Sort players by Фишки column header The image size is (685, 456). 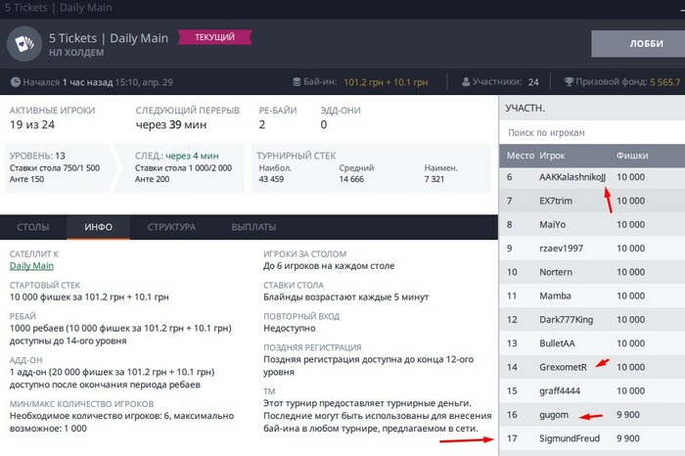pos(632,156)
